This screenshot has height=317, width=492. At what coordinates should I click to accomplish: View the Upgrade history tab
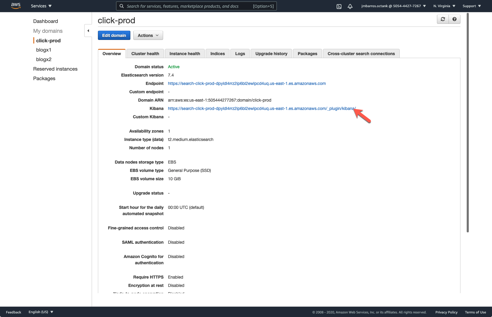tap(271, 54)
